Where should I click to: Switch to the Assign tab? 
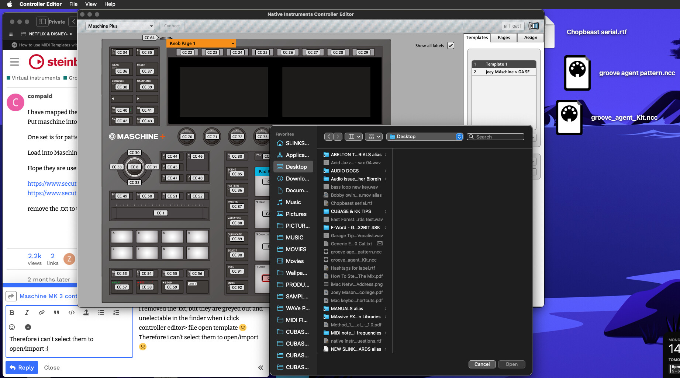[531, 38]
